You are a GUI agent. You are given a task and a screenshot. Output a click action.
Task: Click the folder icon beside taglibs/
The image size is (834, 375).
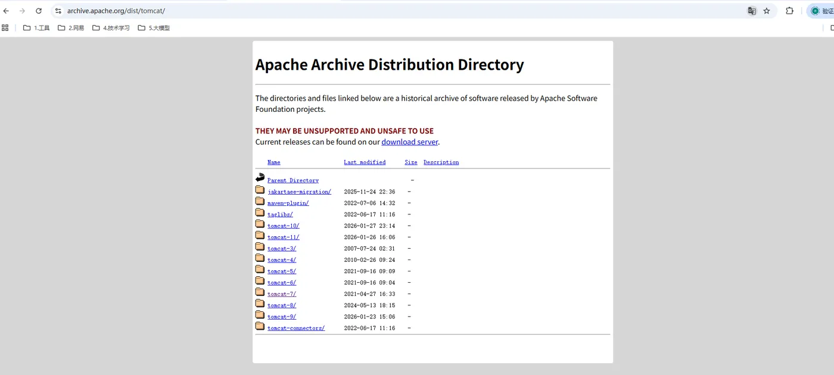(260, 212)
